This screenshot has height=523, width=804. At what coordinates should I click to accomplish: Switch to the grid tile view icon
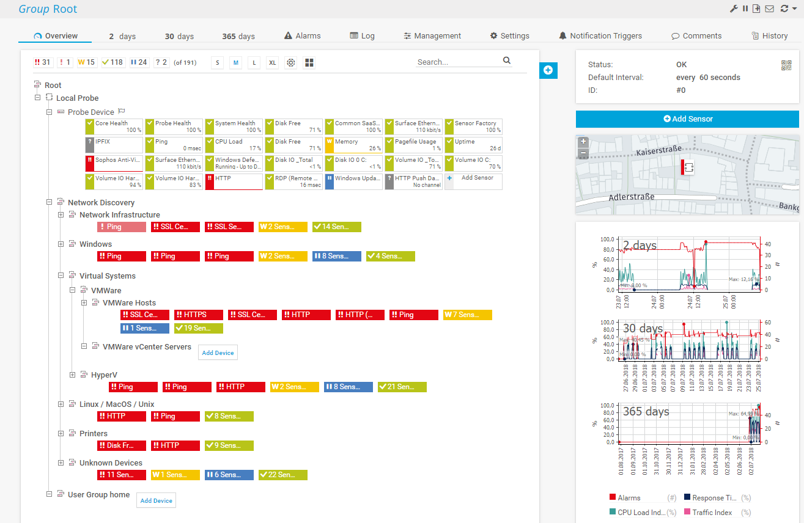click(309, 62)
